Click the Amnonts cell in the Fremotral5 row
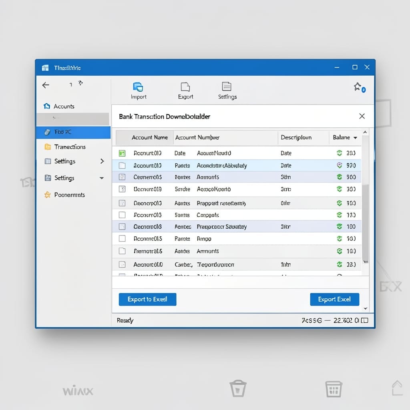Screen dimensions: 410x410 coord(208,251)
